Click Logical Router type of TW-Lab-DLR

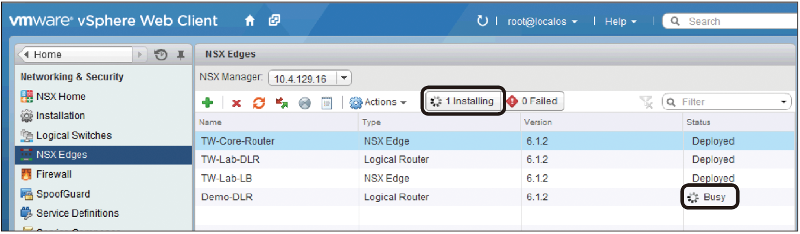pos(396,159)
